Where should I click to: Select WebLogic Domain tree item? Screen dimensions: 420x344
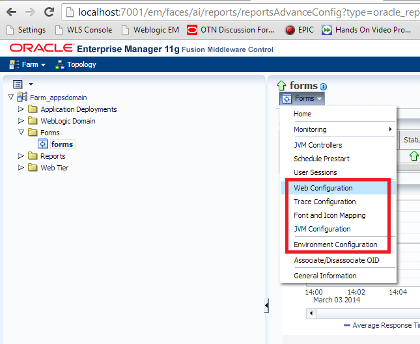coord(68,121)
